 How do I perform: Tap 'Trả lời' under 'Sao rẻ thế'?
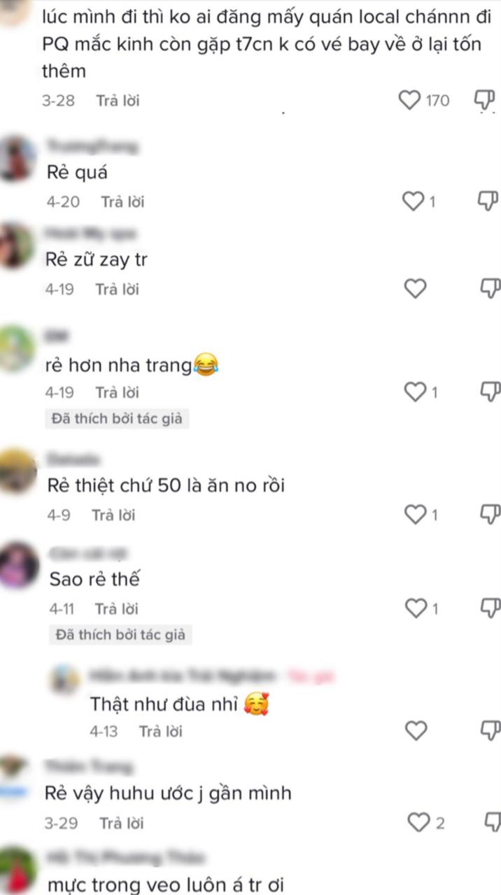[118, 609]
